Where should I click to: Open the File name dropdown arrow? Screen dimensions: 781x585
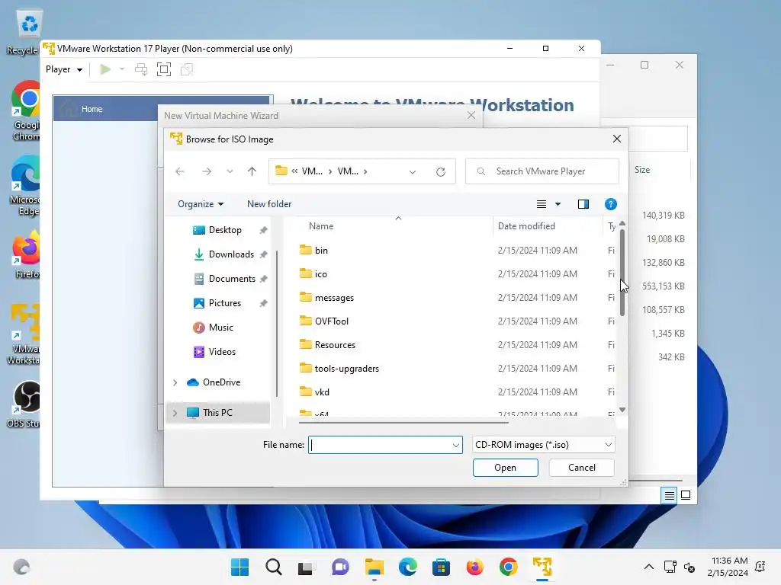point(456,445)
